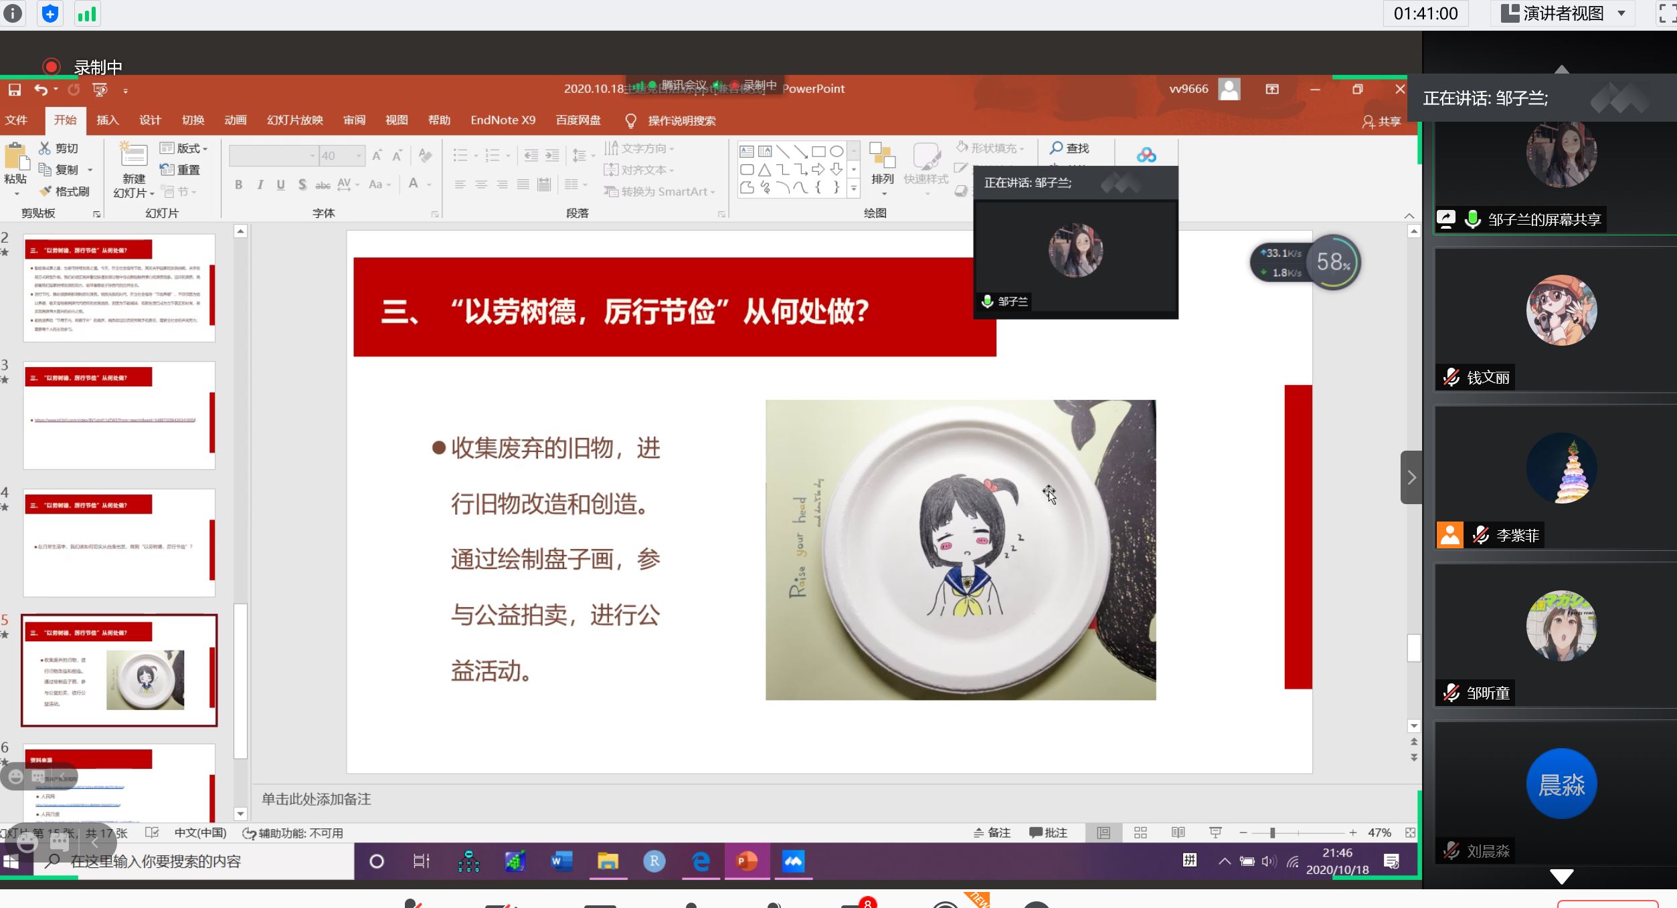Screen dimensions: 1677x908
Task: Click the 转换为 SmartArt icon
Action: coord(658,191)
